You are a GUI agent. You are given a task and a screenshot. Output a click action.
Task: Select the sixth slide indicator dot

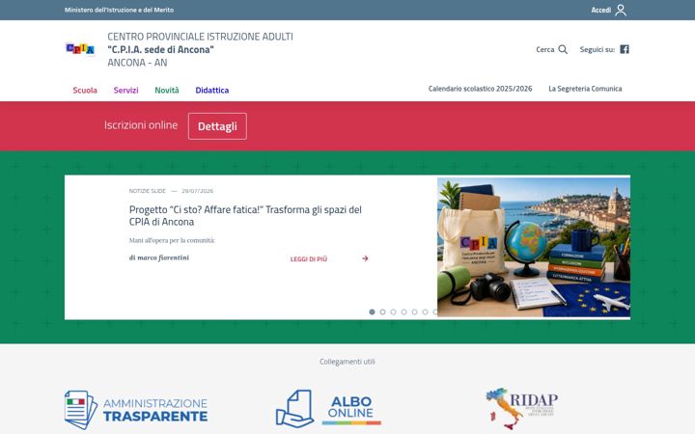tap(425, 312)
